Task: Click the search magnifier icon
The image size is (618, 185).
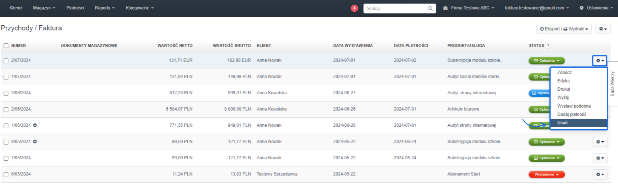Action: point(430,9)
